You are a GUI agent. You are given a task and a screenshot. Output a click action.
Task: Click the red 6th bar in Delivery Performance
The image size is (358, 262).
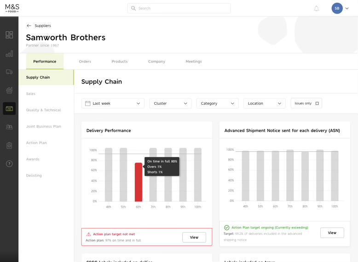pos(139,182)
